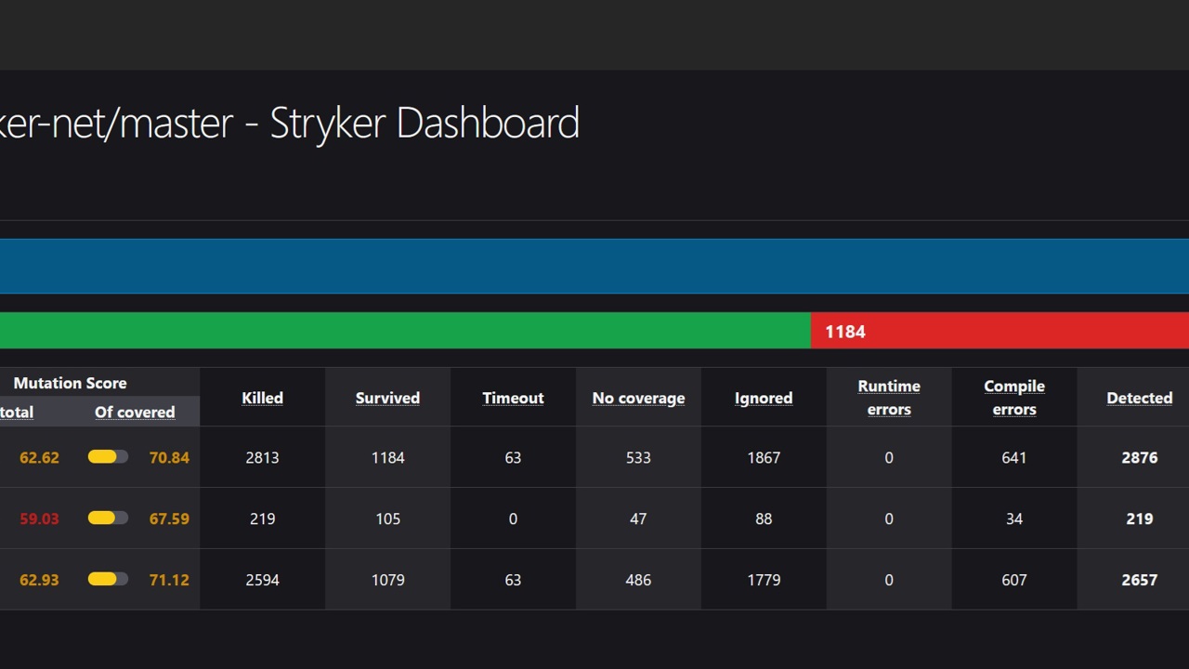Click the 34 compile errors cell

(1014, 518)
